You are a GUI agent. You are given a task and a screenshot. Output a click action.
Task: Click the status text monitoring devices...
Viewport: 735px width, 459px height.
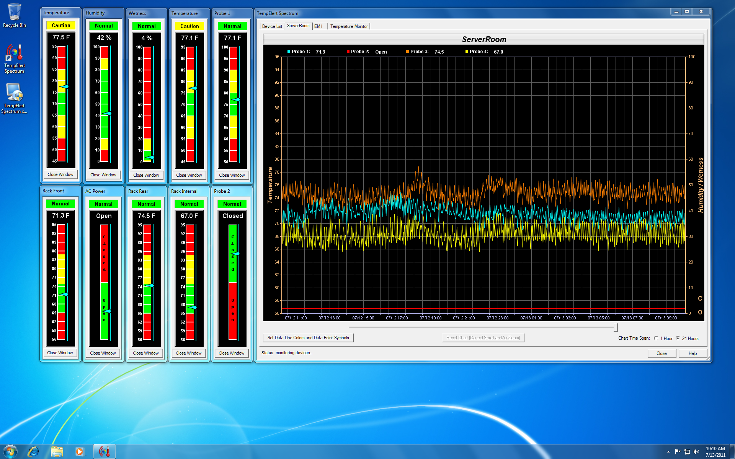(287, 353)
